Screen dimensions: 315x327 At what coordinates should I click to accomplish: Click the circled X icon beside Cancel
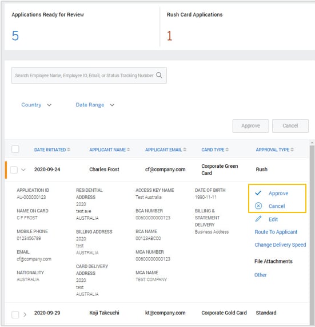coord(258,206)
